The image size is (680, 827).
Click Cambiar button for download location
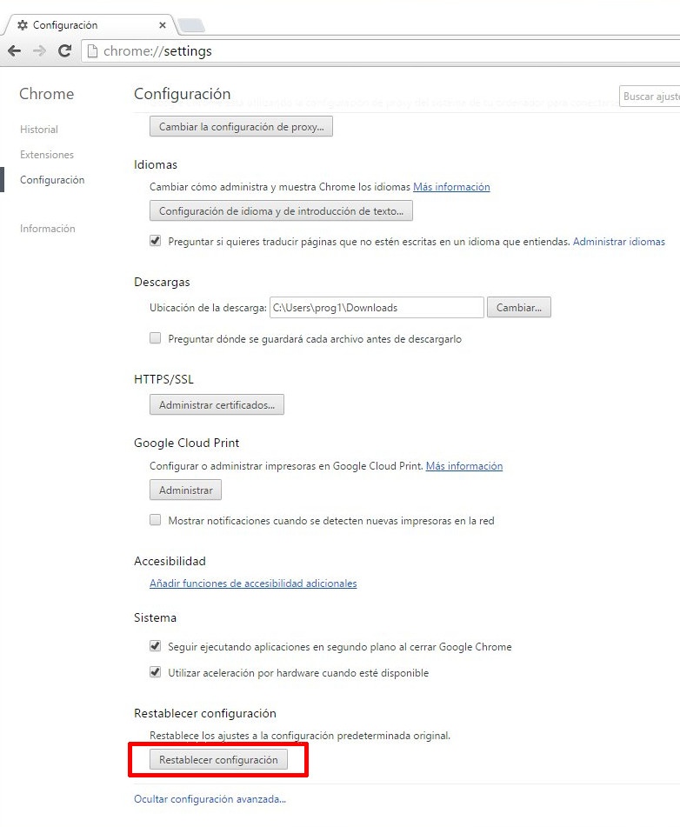pyautogui.click(x=519, y=308)
